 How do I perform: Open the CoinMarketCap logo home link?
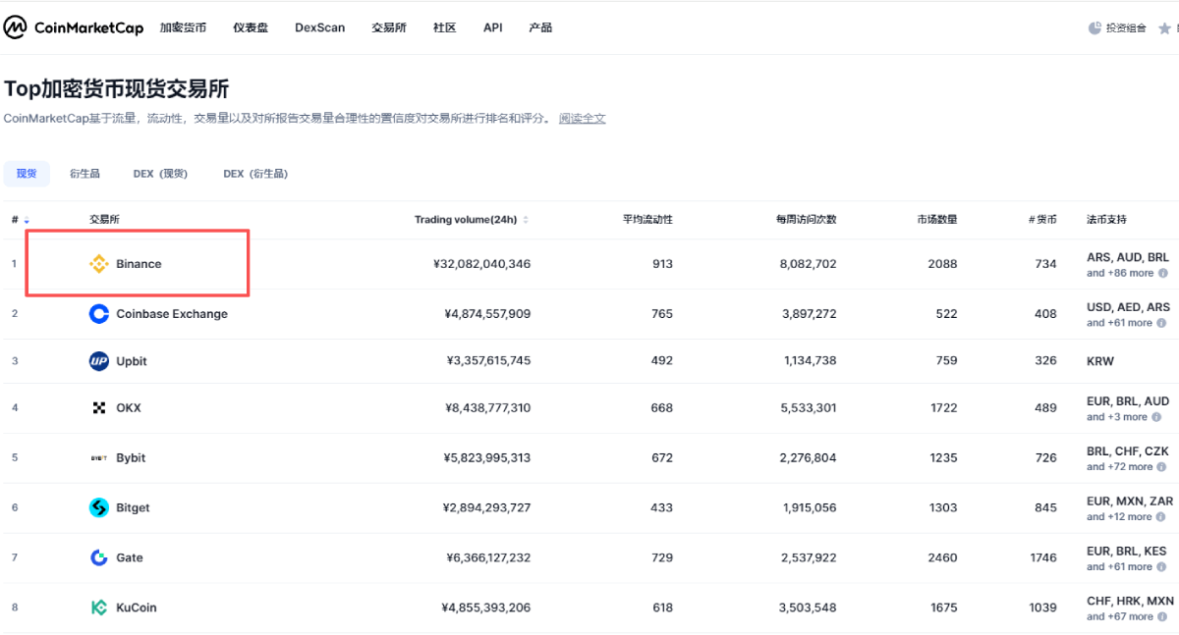(73, 27)
